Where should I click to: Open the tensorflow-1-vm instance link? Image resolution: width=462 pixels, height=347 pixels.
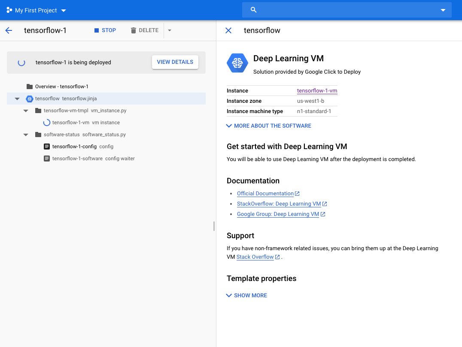pos(317,90)
